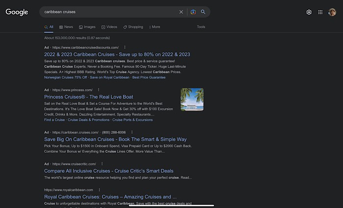This screenshot has width=343, height=208.
Task: Switch to the Images tab
Action: (x=87, y=27)
